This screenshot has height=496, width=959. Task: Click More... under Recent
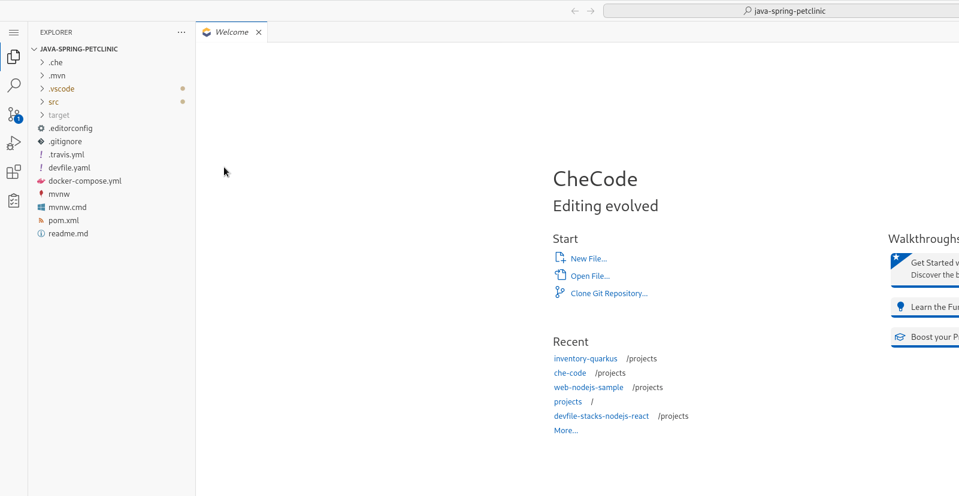click(x=566, y=430)
